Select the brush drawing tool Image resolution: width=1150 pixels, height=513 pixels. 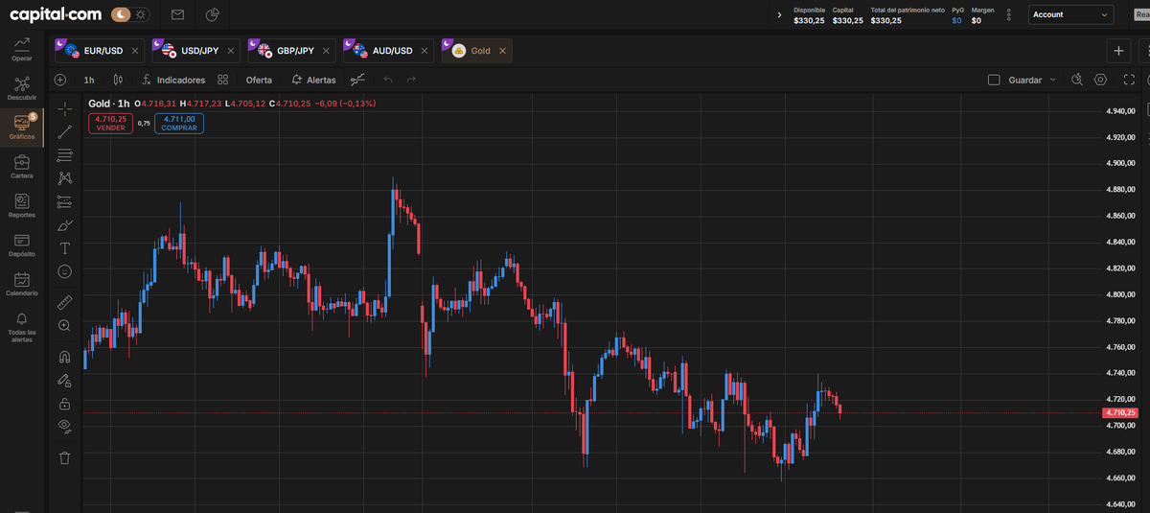pyautogui.click(x=64, y=225)
